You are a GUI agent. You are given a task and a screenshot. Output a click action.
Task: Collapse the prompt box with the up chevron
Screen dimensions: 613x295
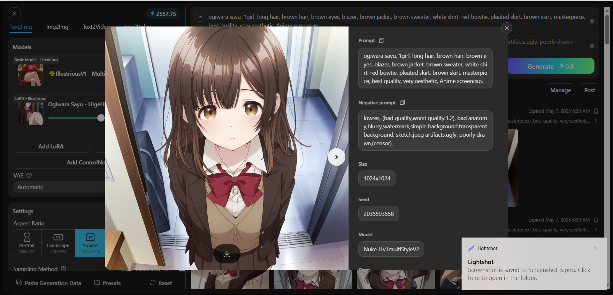point(200,17)
